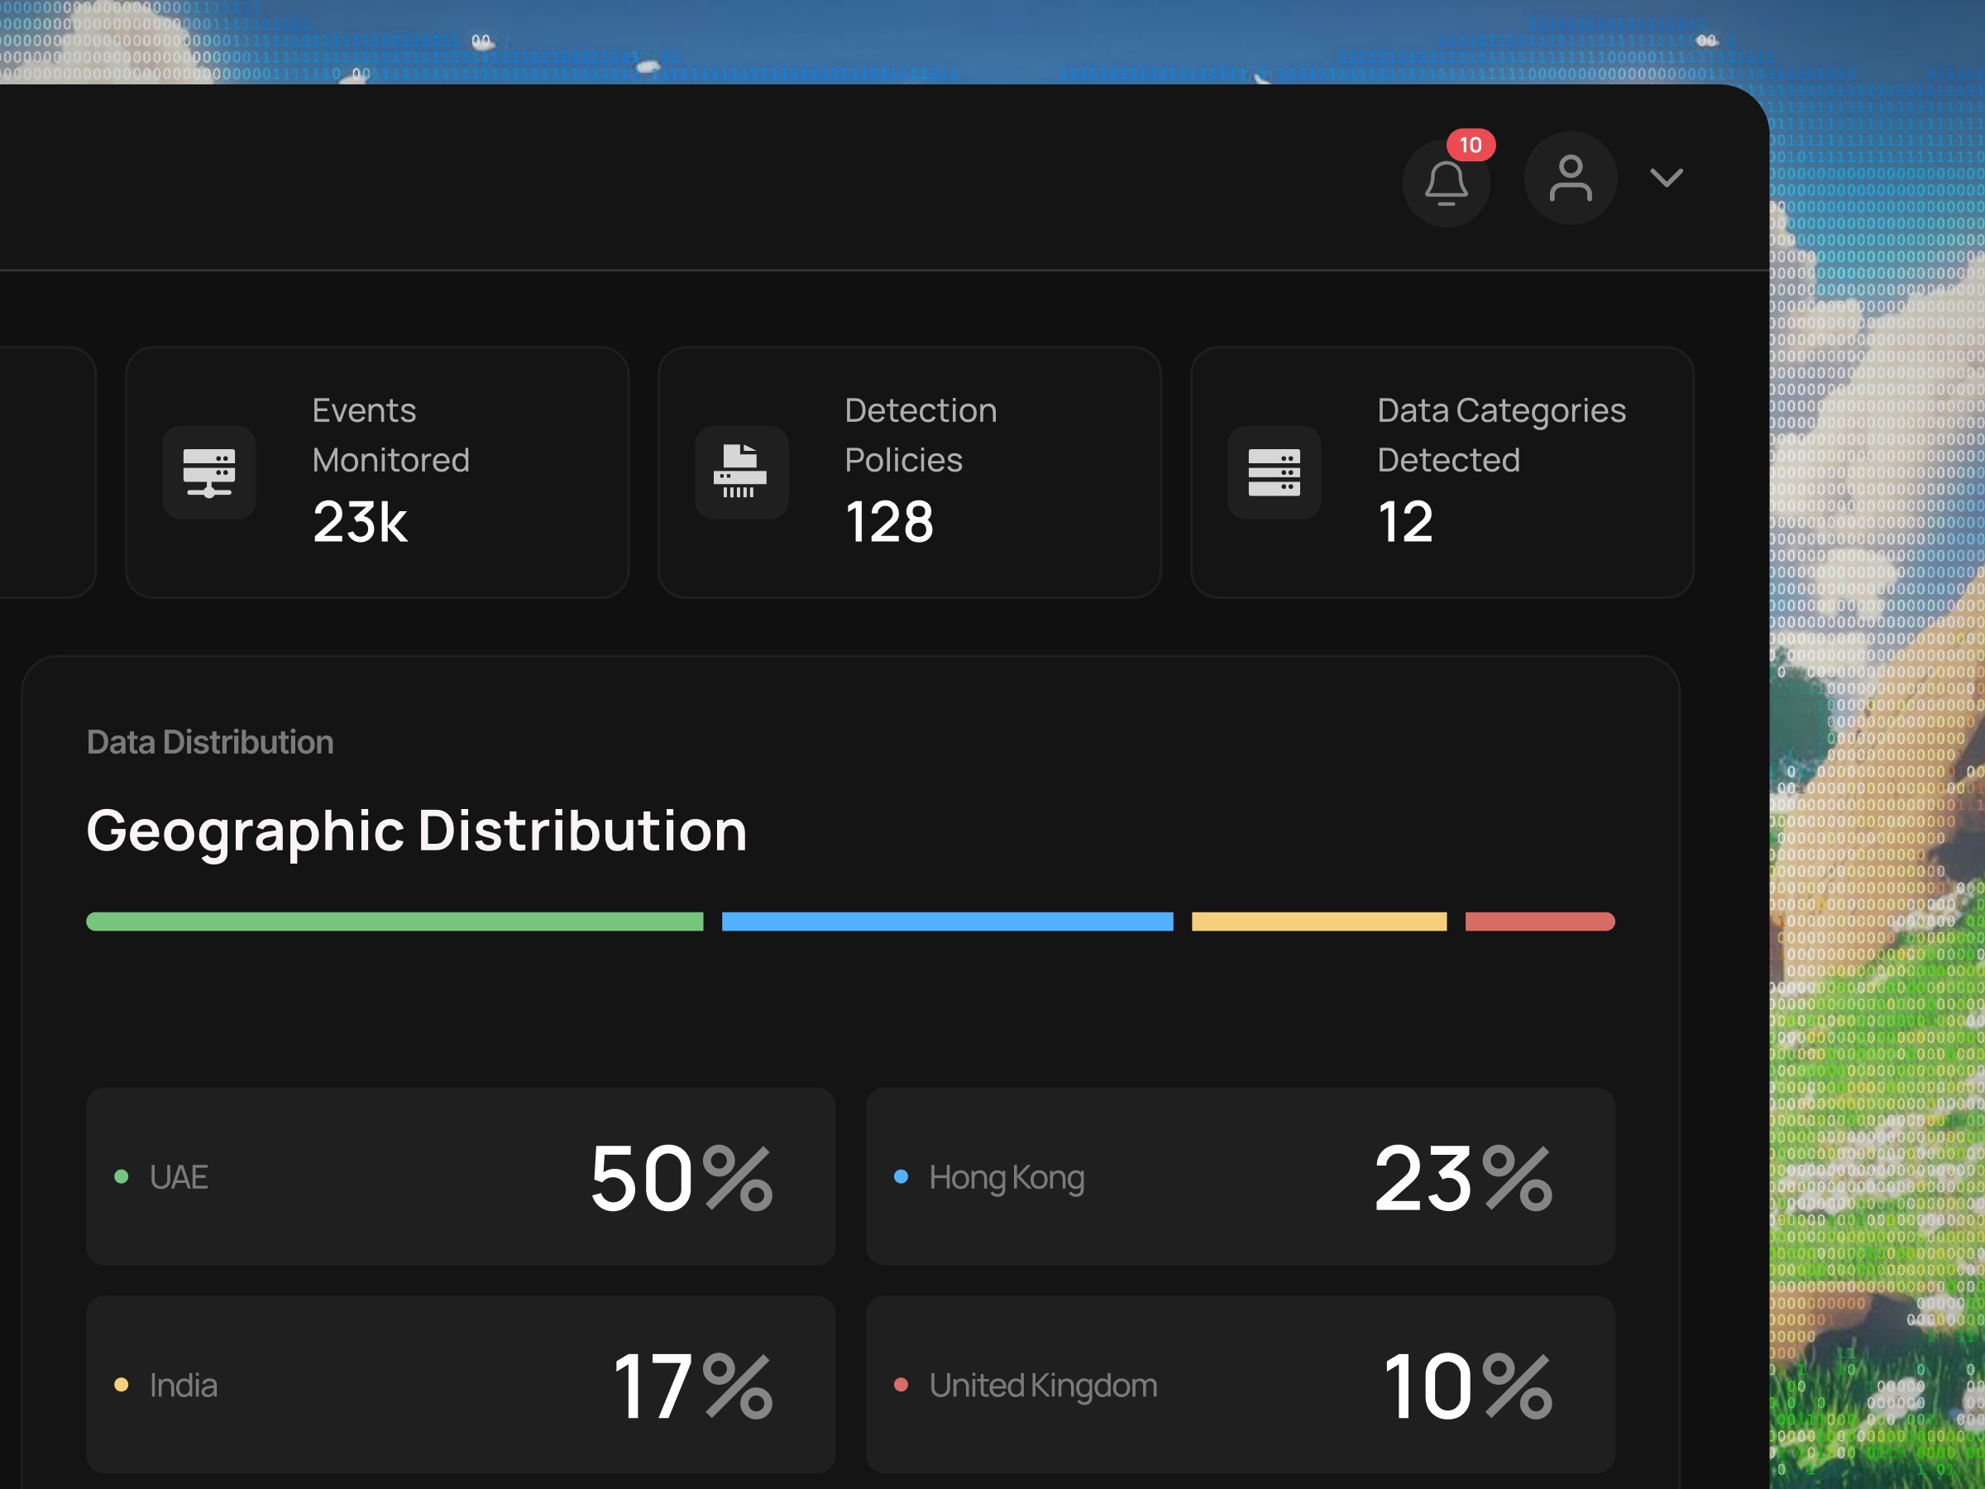The width and height of the screenshot is (1985, 1489).
Task: Select the Data Categories Detected label
Action: [x=1501, y=435]
